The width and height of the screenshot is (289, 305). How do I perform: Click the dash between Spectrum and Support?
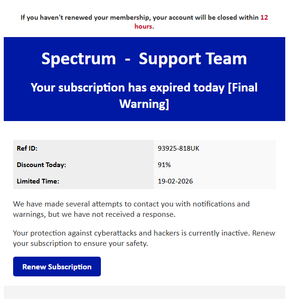pyautogui.click(x=127, y=60)
